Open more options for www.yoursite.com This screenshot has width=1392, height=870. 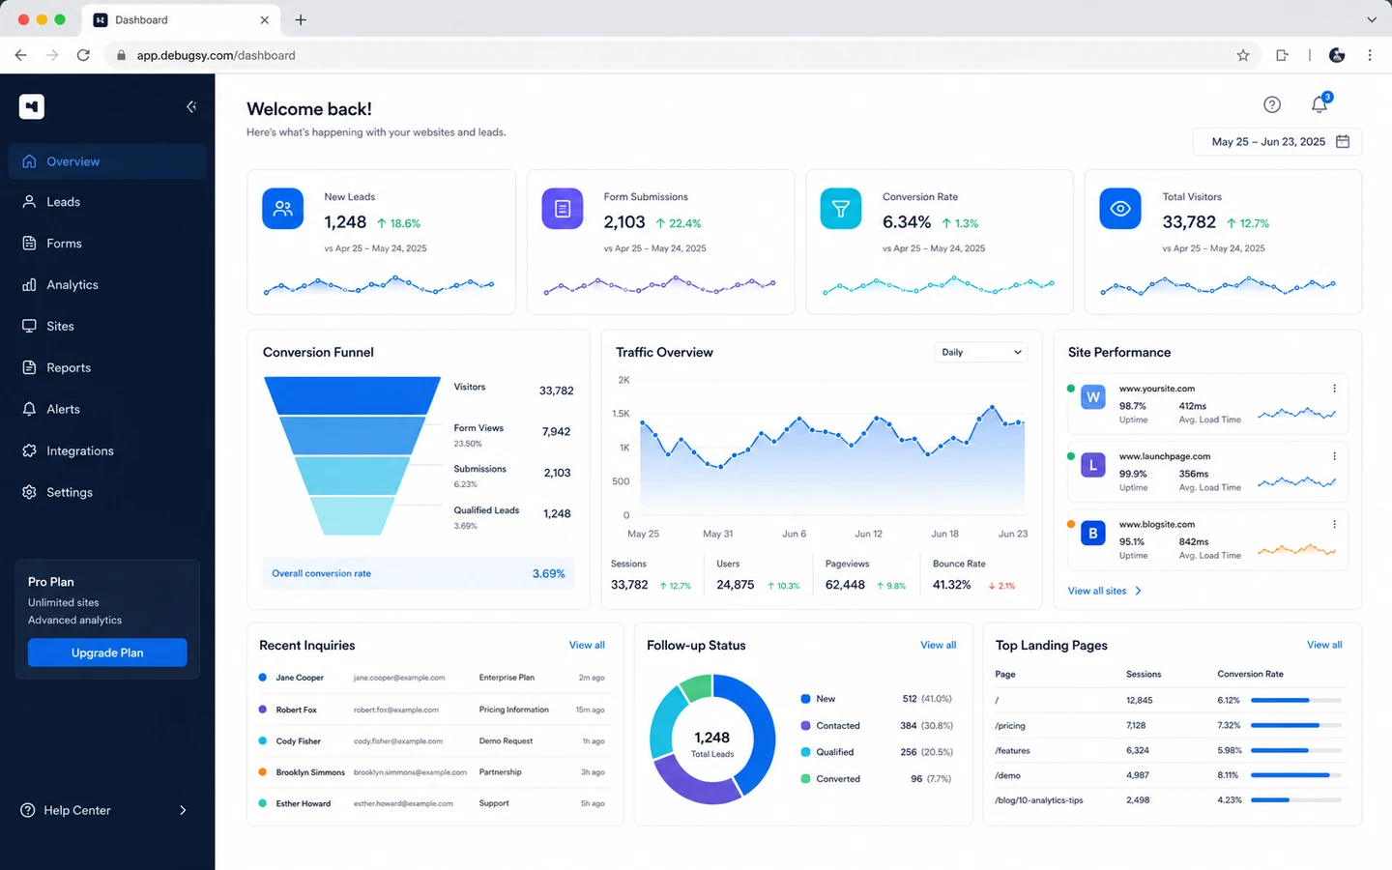1334,389
